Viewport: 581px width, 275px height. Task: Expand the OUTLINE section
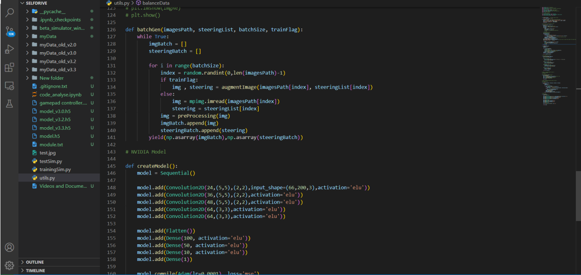tap(59, 262)
